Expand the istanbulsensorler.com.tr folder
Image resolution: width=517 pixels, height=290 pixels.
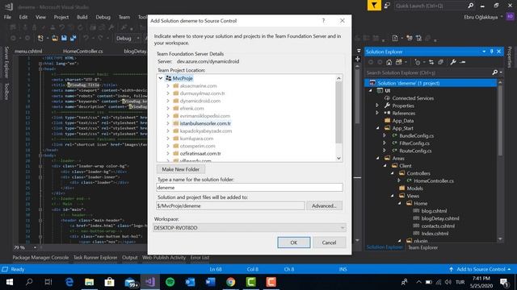168,123
